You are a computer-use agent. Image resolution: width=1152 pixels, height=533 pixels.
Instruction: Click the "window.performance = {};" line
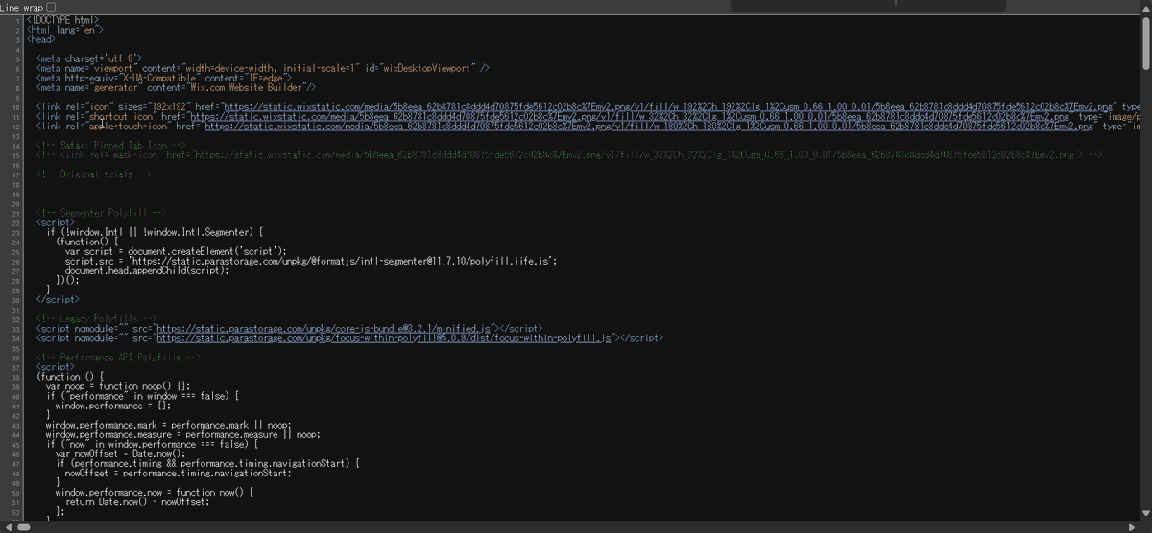112,405
